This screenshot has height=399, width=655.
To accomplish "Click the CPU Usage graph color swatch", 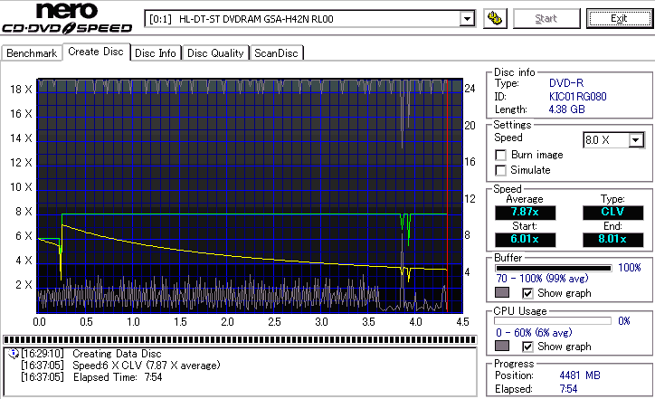I will coord(502,347).
